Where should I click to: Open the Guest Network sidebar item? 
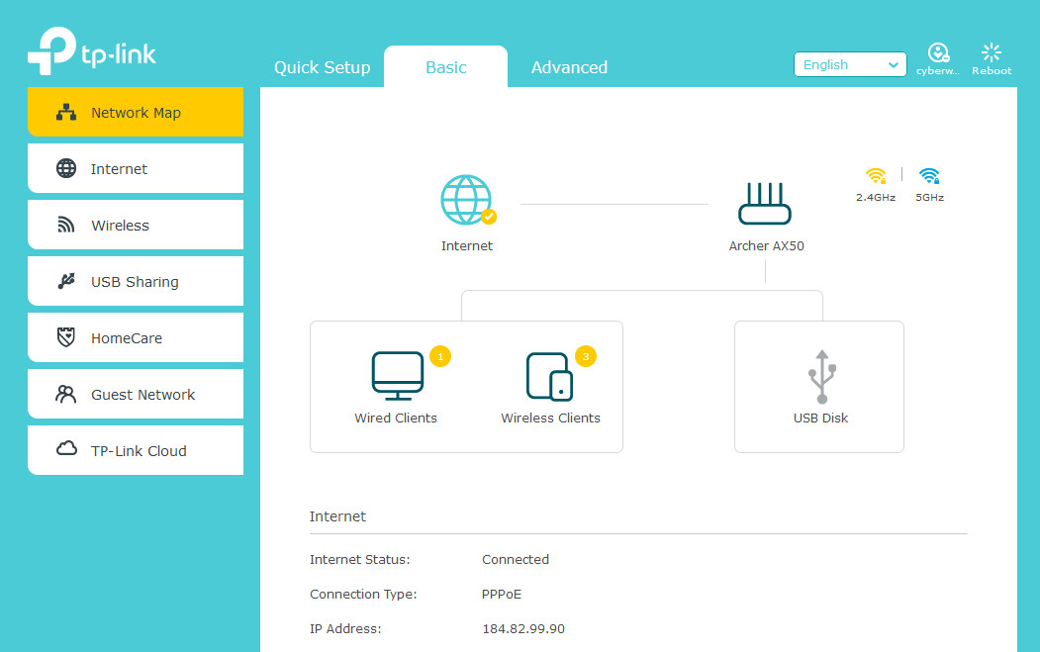pyautogui.click(x=136, y=394)
